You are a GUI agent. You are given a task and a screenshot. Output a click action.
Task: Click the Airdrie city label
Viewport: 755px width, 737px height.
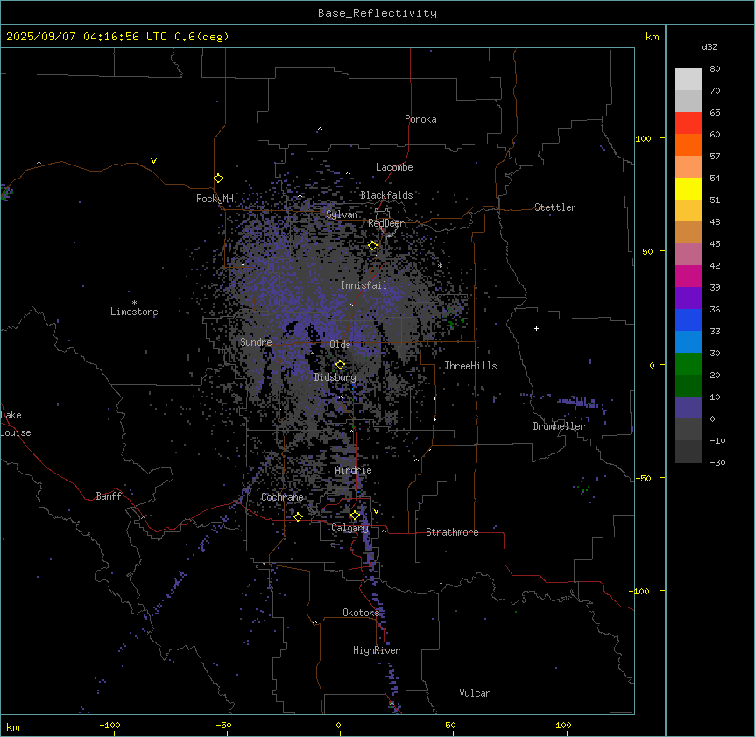point(353,470)
